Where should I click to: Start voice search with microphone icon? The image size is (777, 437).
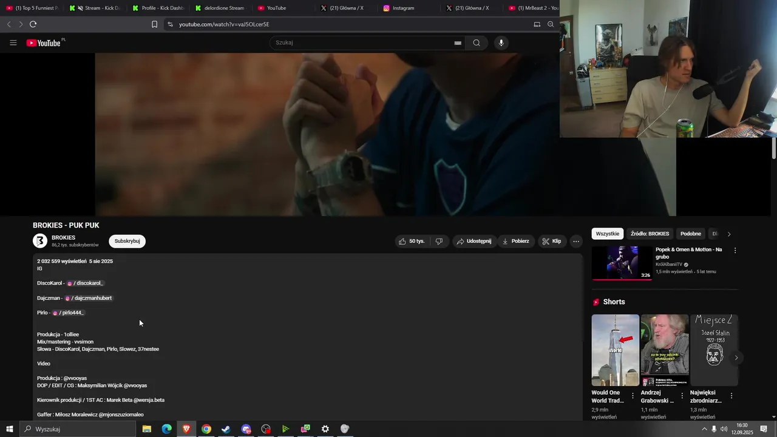coord(501,42)
